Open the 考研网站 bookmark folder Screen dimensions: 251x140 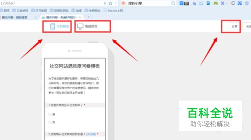(x=92, y=10)
